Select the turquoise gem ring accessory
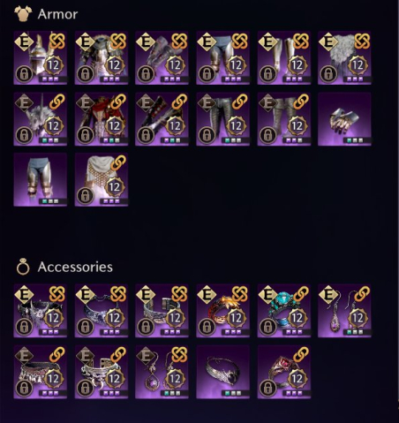 (284, 311)
